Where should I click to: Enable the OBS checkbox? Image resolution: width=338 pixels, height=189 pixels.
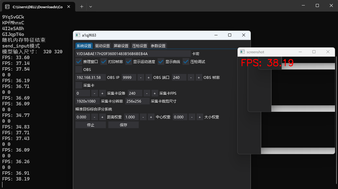point(78,69)
